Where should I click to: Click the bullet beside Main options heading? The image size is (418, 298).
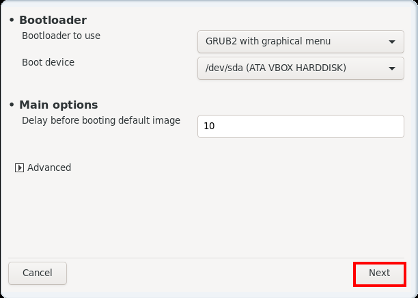(12, 105)
